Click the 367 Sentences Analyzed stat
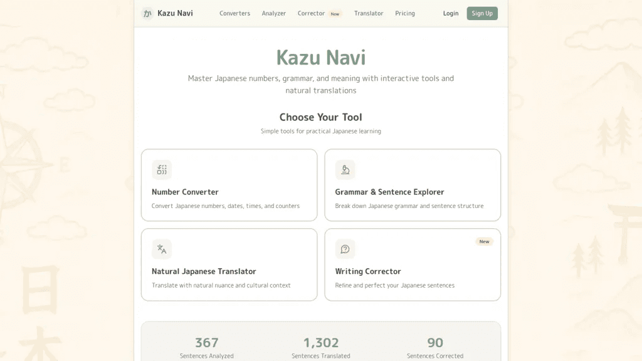Viewport: 642px width, 361px height. click(207, 348)
